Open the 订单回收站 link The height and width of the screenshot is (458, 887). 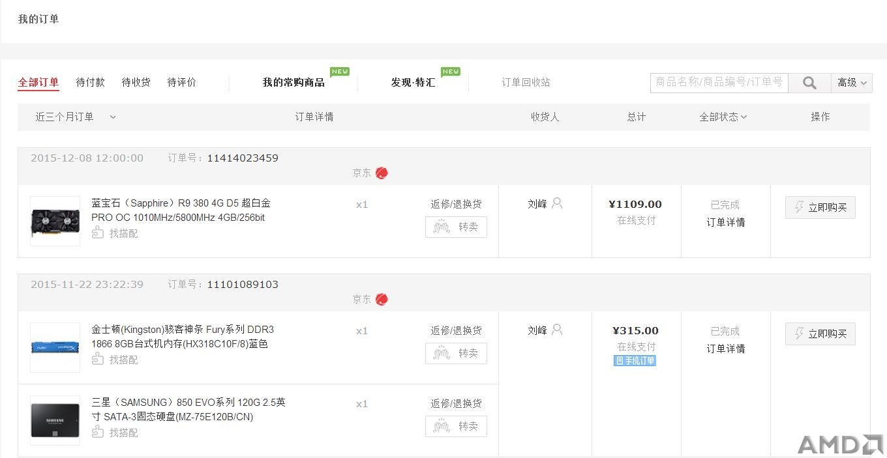click(x=526, y=83)
